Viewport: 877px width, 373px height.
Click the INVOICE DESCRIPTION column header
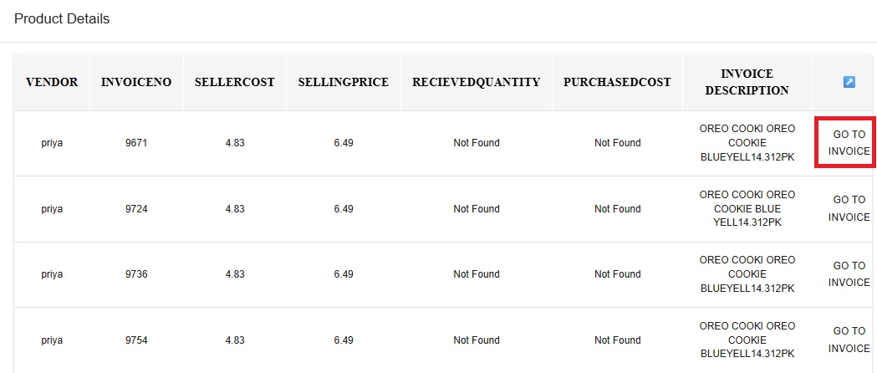coord(747,82)
